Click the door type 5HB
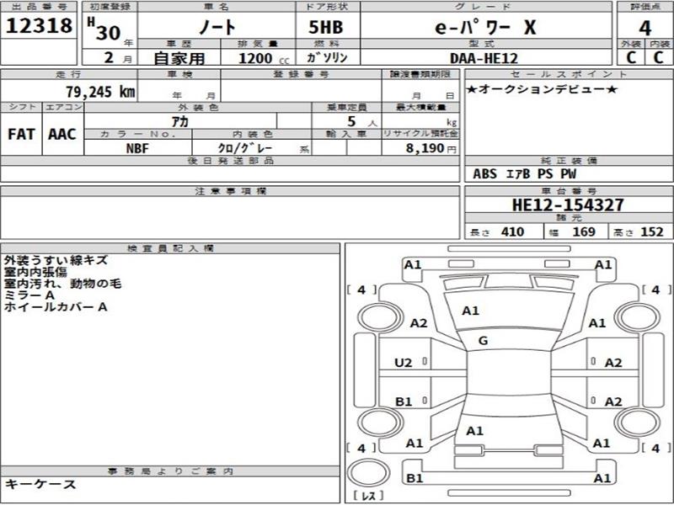This screenshot has width=674, height=505. 326,28
